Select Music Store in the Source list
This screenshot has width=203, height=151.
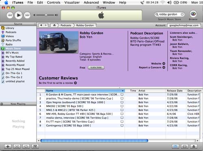18,48
